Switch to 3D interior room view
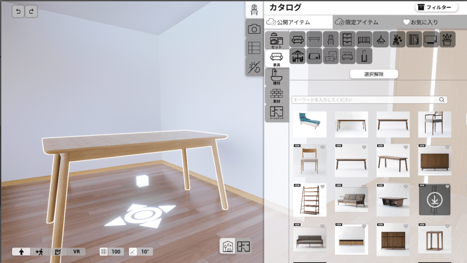The width and height of the screenshot is (467, 263). 228,246
